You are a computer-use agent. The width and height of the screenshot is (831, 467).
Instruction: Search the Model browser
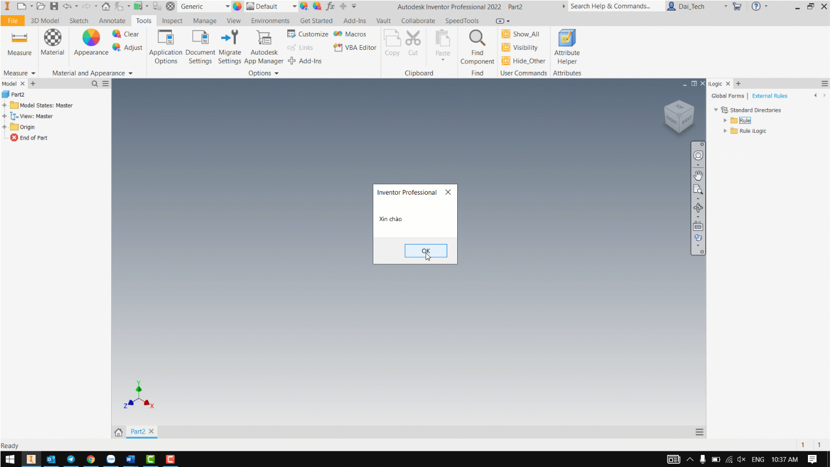[95, 84]
